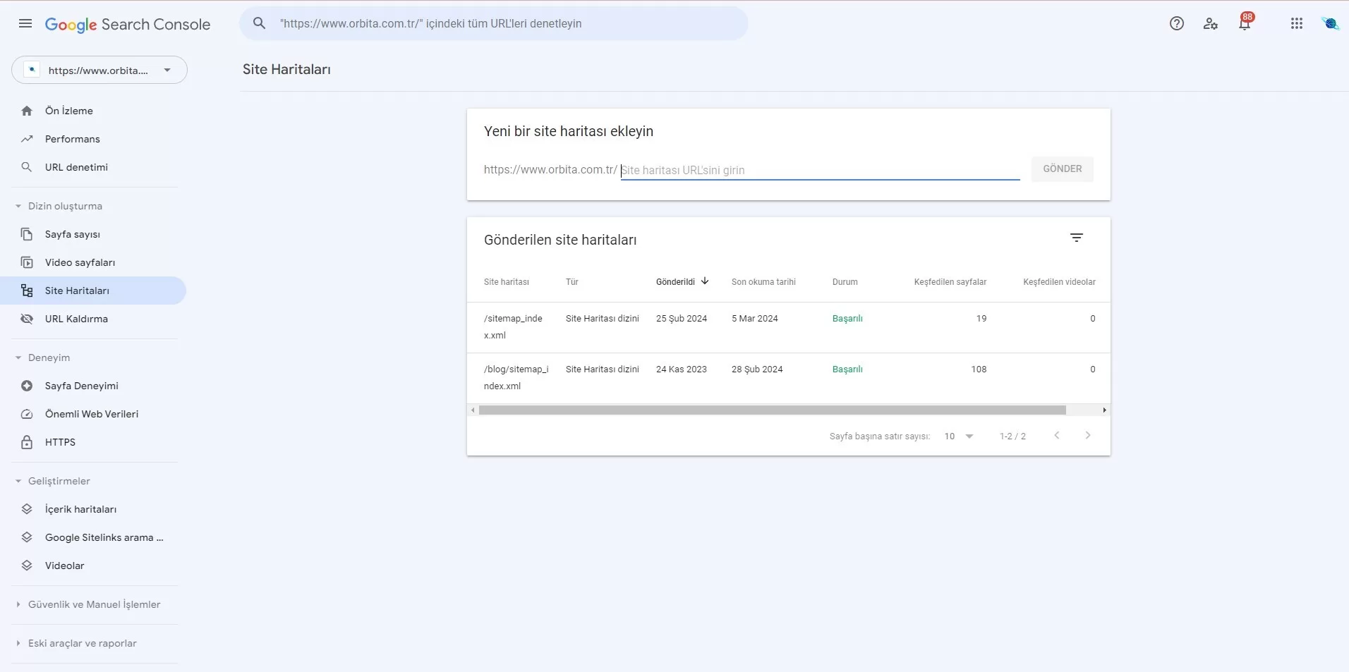The width and height of the screenshot is (1349, 672).
Task: Click discovered pages value 19
Action: click(981, 319)
